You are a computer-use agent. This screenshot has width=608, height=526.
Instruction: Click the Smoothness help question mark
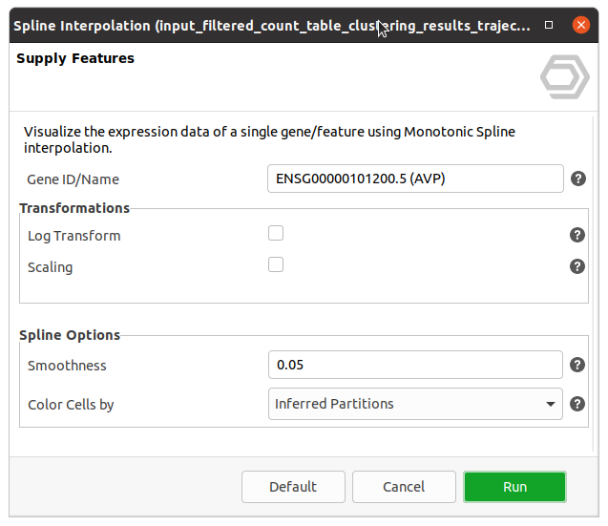(x=577, y=365)
